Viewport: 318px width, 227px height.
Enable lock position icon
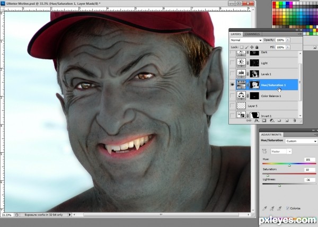pos(252,47)
